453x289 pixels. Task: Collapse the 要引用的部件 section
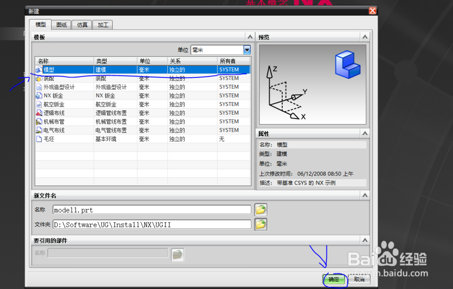pos(365,240)
